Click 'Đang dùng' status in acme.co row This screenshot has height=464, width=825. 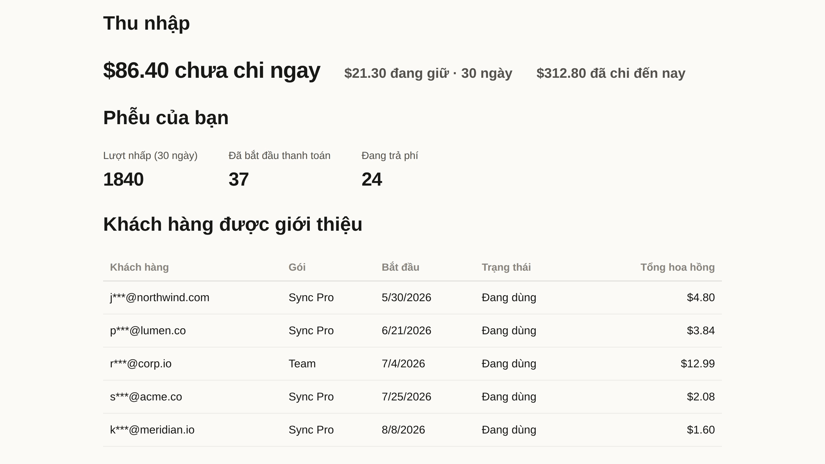pyautogui.click(x=509, y=397)
